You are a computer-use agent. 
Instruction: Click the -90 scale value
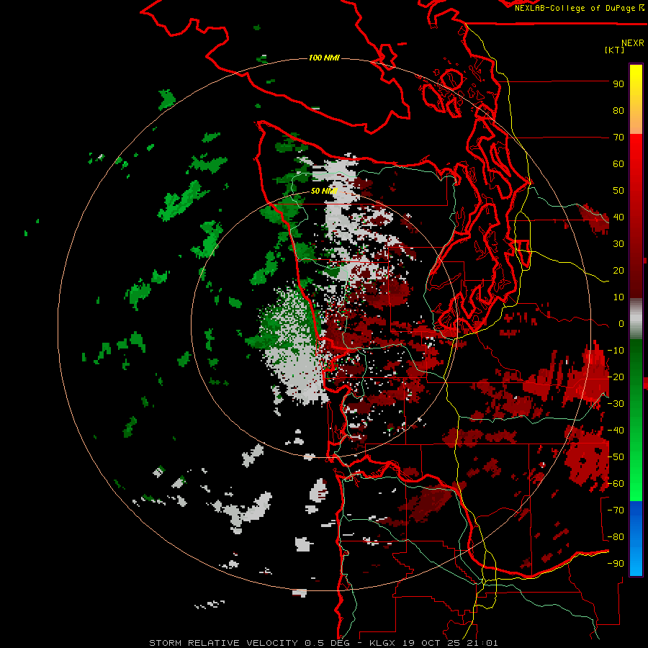(616, 564)
